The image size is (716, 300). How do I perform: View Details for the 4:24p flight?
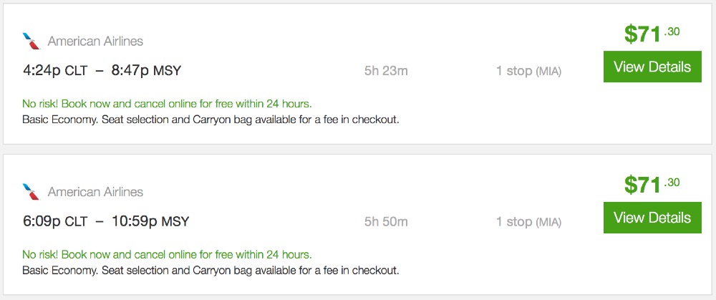coord(652,67)
